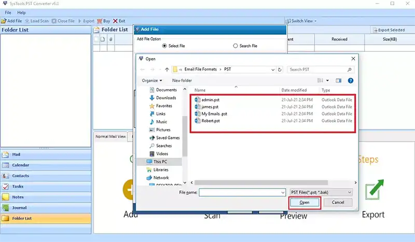Sort files by Type column header

pyautogui.click(x=326, y=90)
